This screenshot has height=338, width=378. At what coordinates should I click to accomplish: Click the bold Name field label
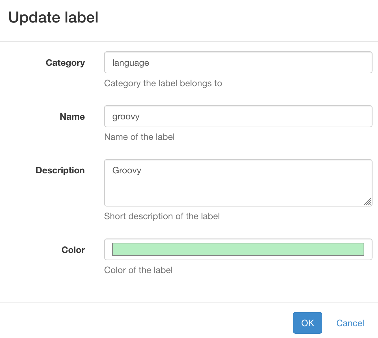(x=72, y=117)
